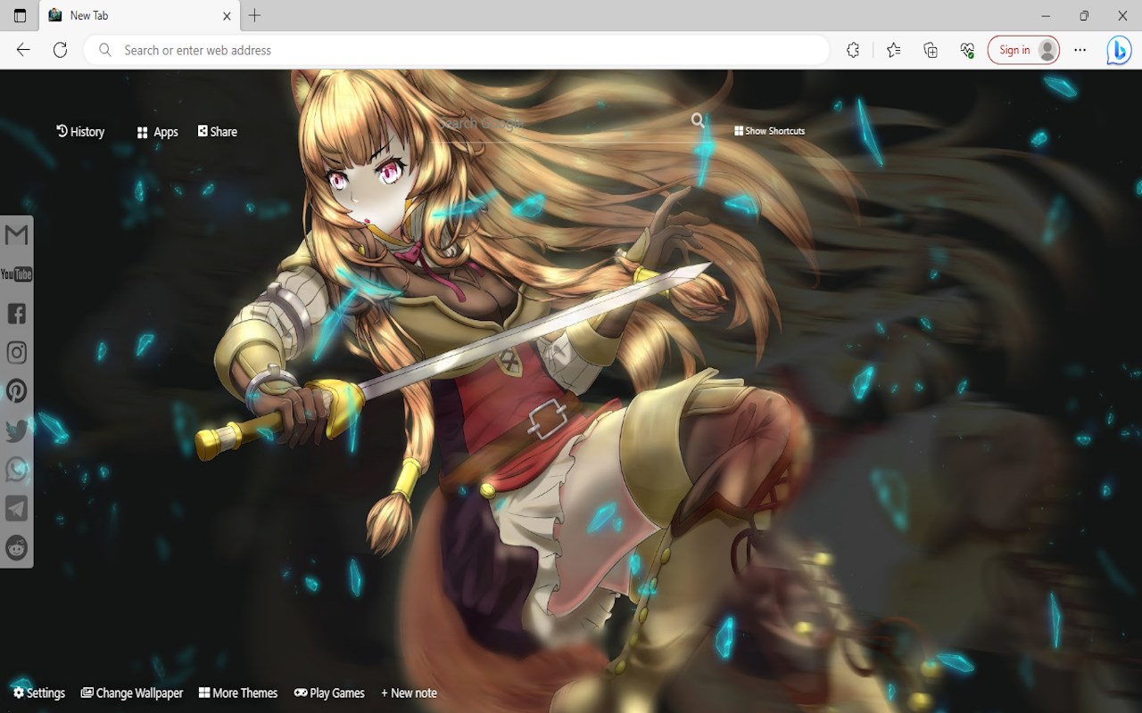Screen dimensions: 1142x713
Task: Refresh the page
Action: (60, 51)
